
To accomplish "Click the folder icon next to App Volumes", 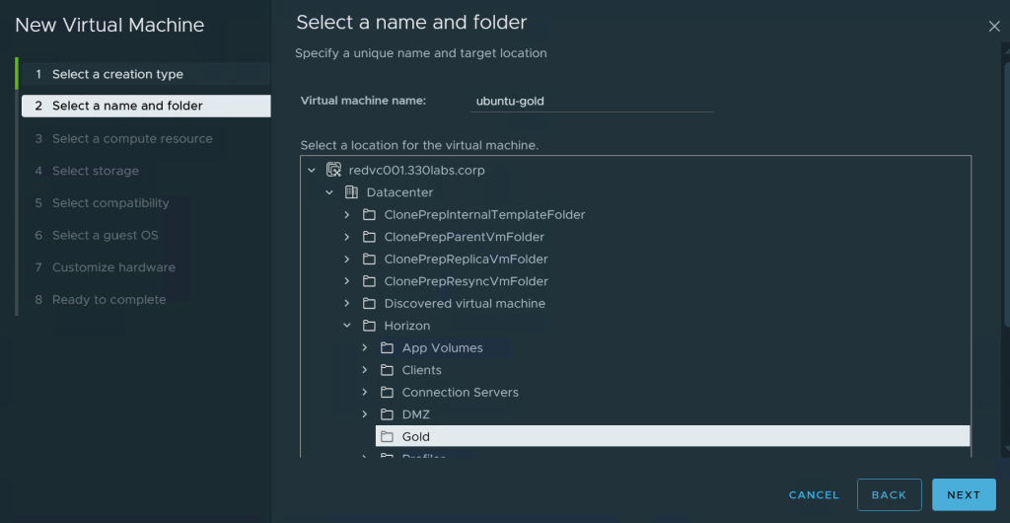I will pos(387,347).
